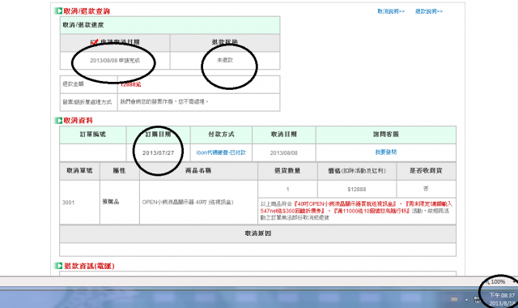Viewport: 518px width, 308px height.
Task: Select the 未退款 refund status text
Action: 225,60
